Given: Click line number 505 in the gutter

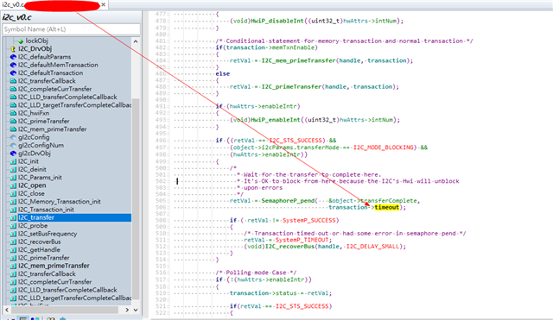Looking at the screenshot, I should coord(161,201).
